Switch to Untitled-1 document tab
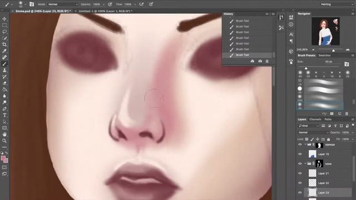 point(105,11)
